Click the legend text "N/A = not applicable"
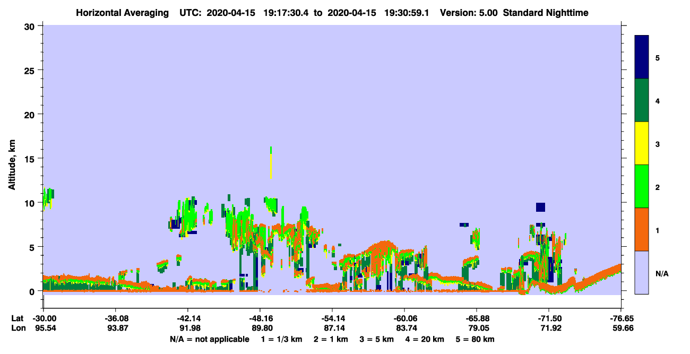 210,339
